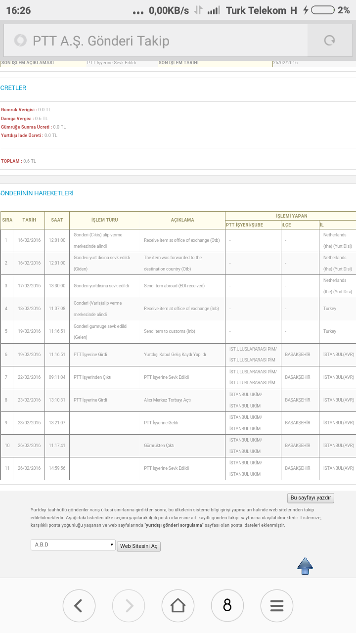Select 'Gümrükten Çıktı' description cell
This screenshot has width=356, height=633.
(x=159, y=446)
